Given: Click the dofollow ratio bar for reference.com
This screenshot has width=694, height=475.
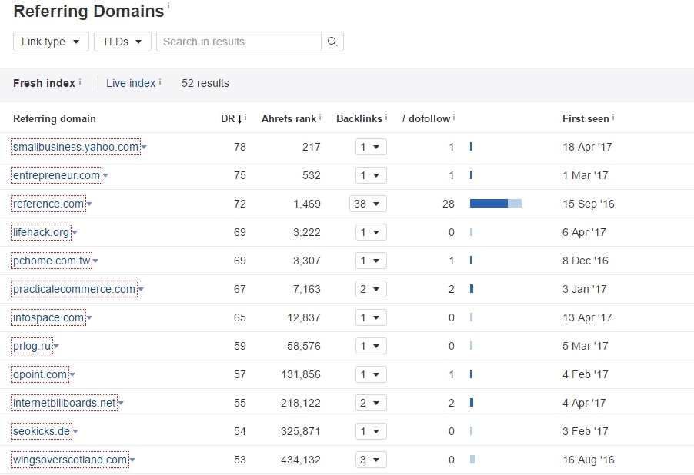Looking at the screenshot, I should pyautogui.click(x=495, y=204).
